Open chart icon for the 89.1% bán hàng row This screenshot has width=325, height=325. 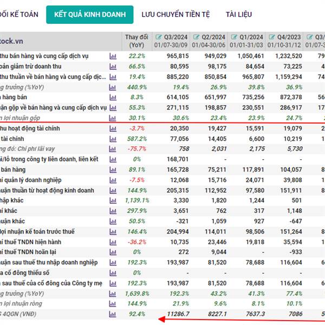tap(113, 170)
